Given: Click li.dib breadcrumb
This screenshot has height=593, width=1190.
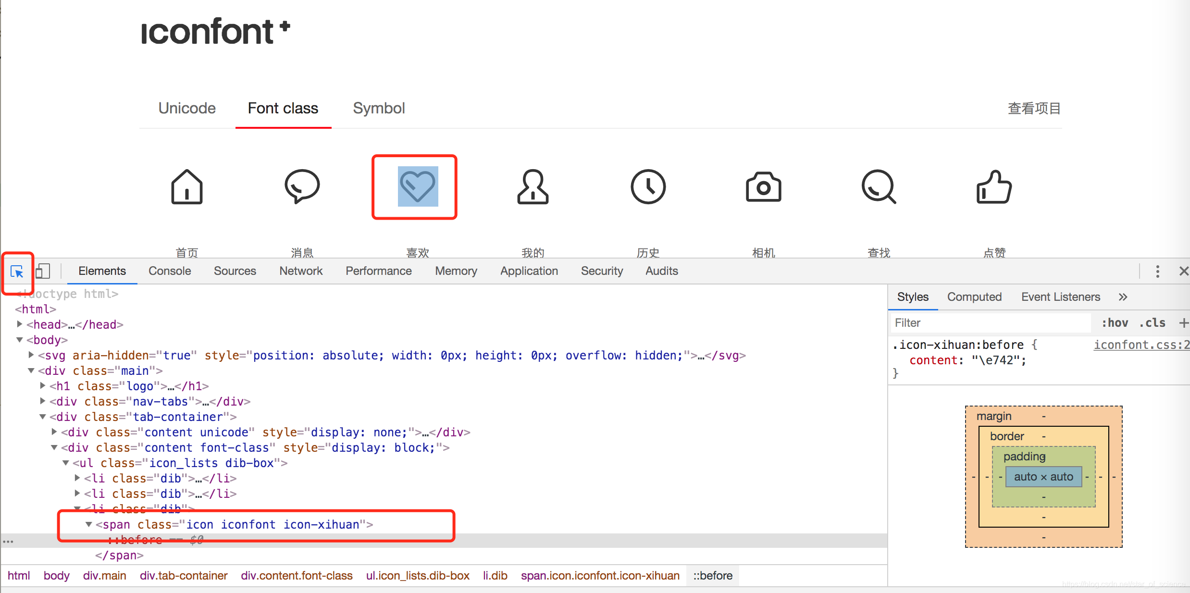Looking at the screenshot, I should (495, 576).
